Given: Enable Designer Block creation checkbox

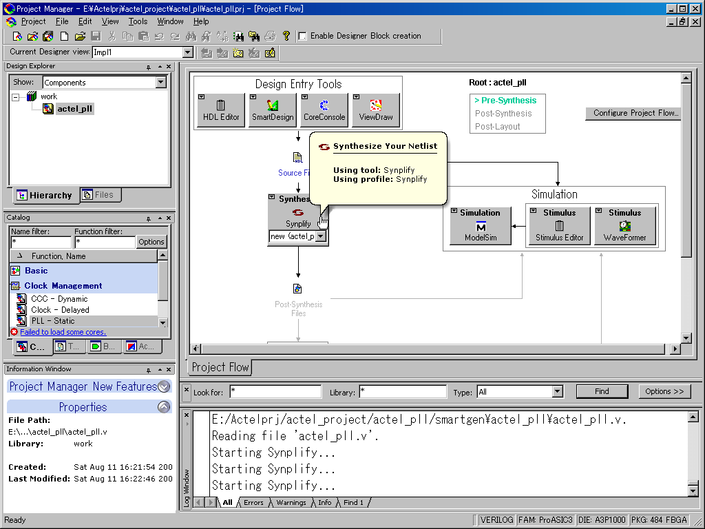Looking at the screenshot, I should tap(303, 36).
